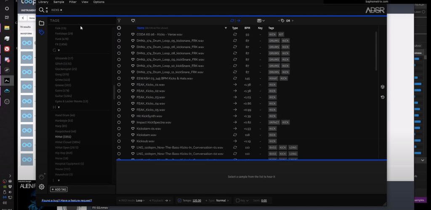The width and height of the screenshot is (431, 210).
Task: Click loop type icon for Kickstem.wav
Action: pos(235,135)
